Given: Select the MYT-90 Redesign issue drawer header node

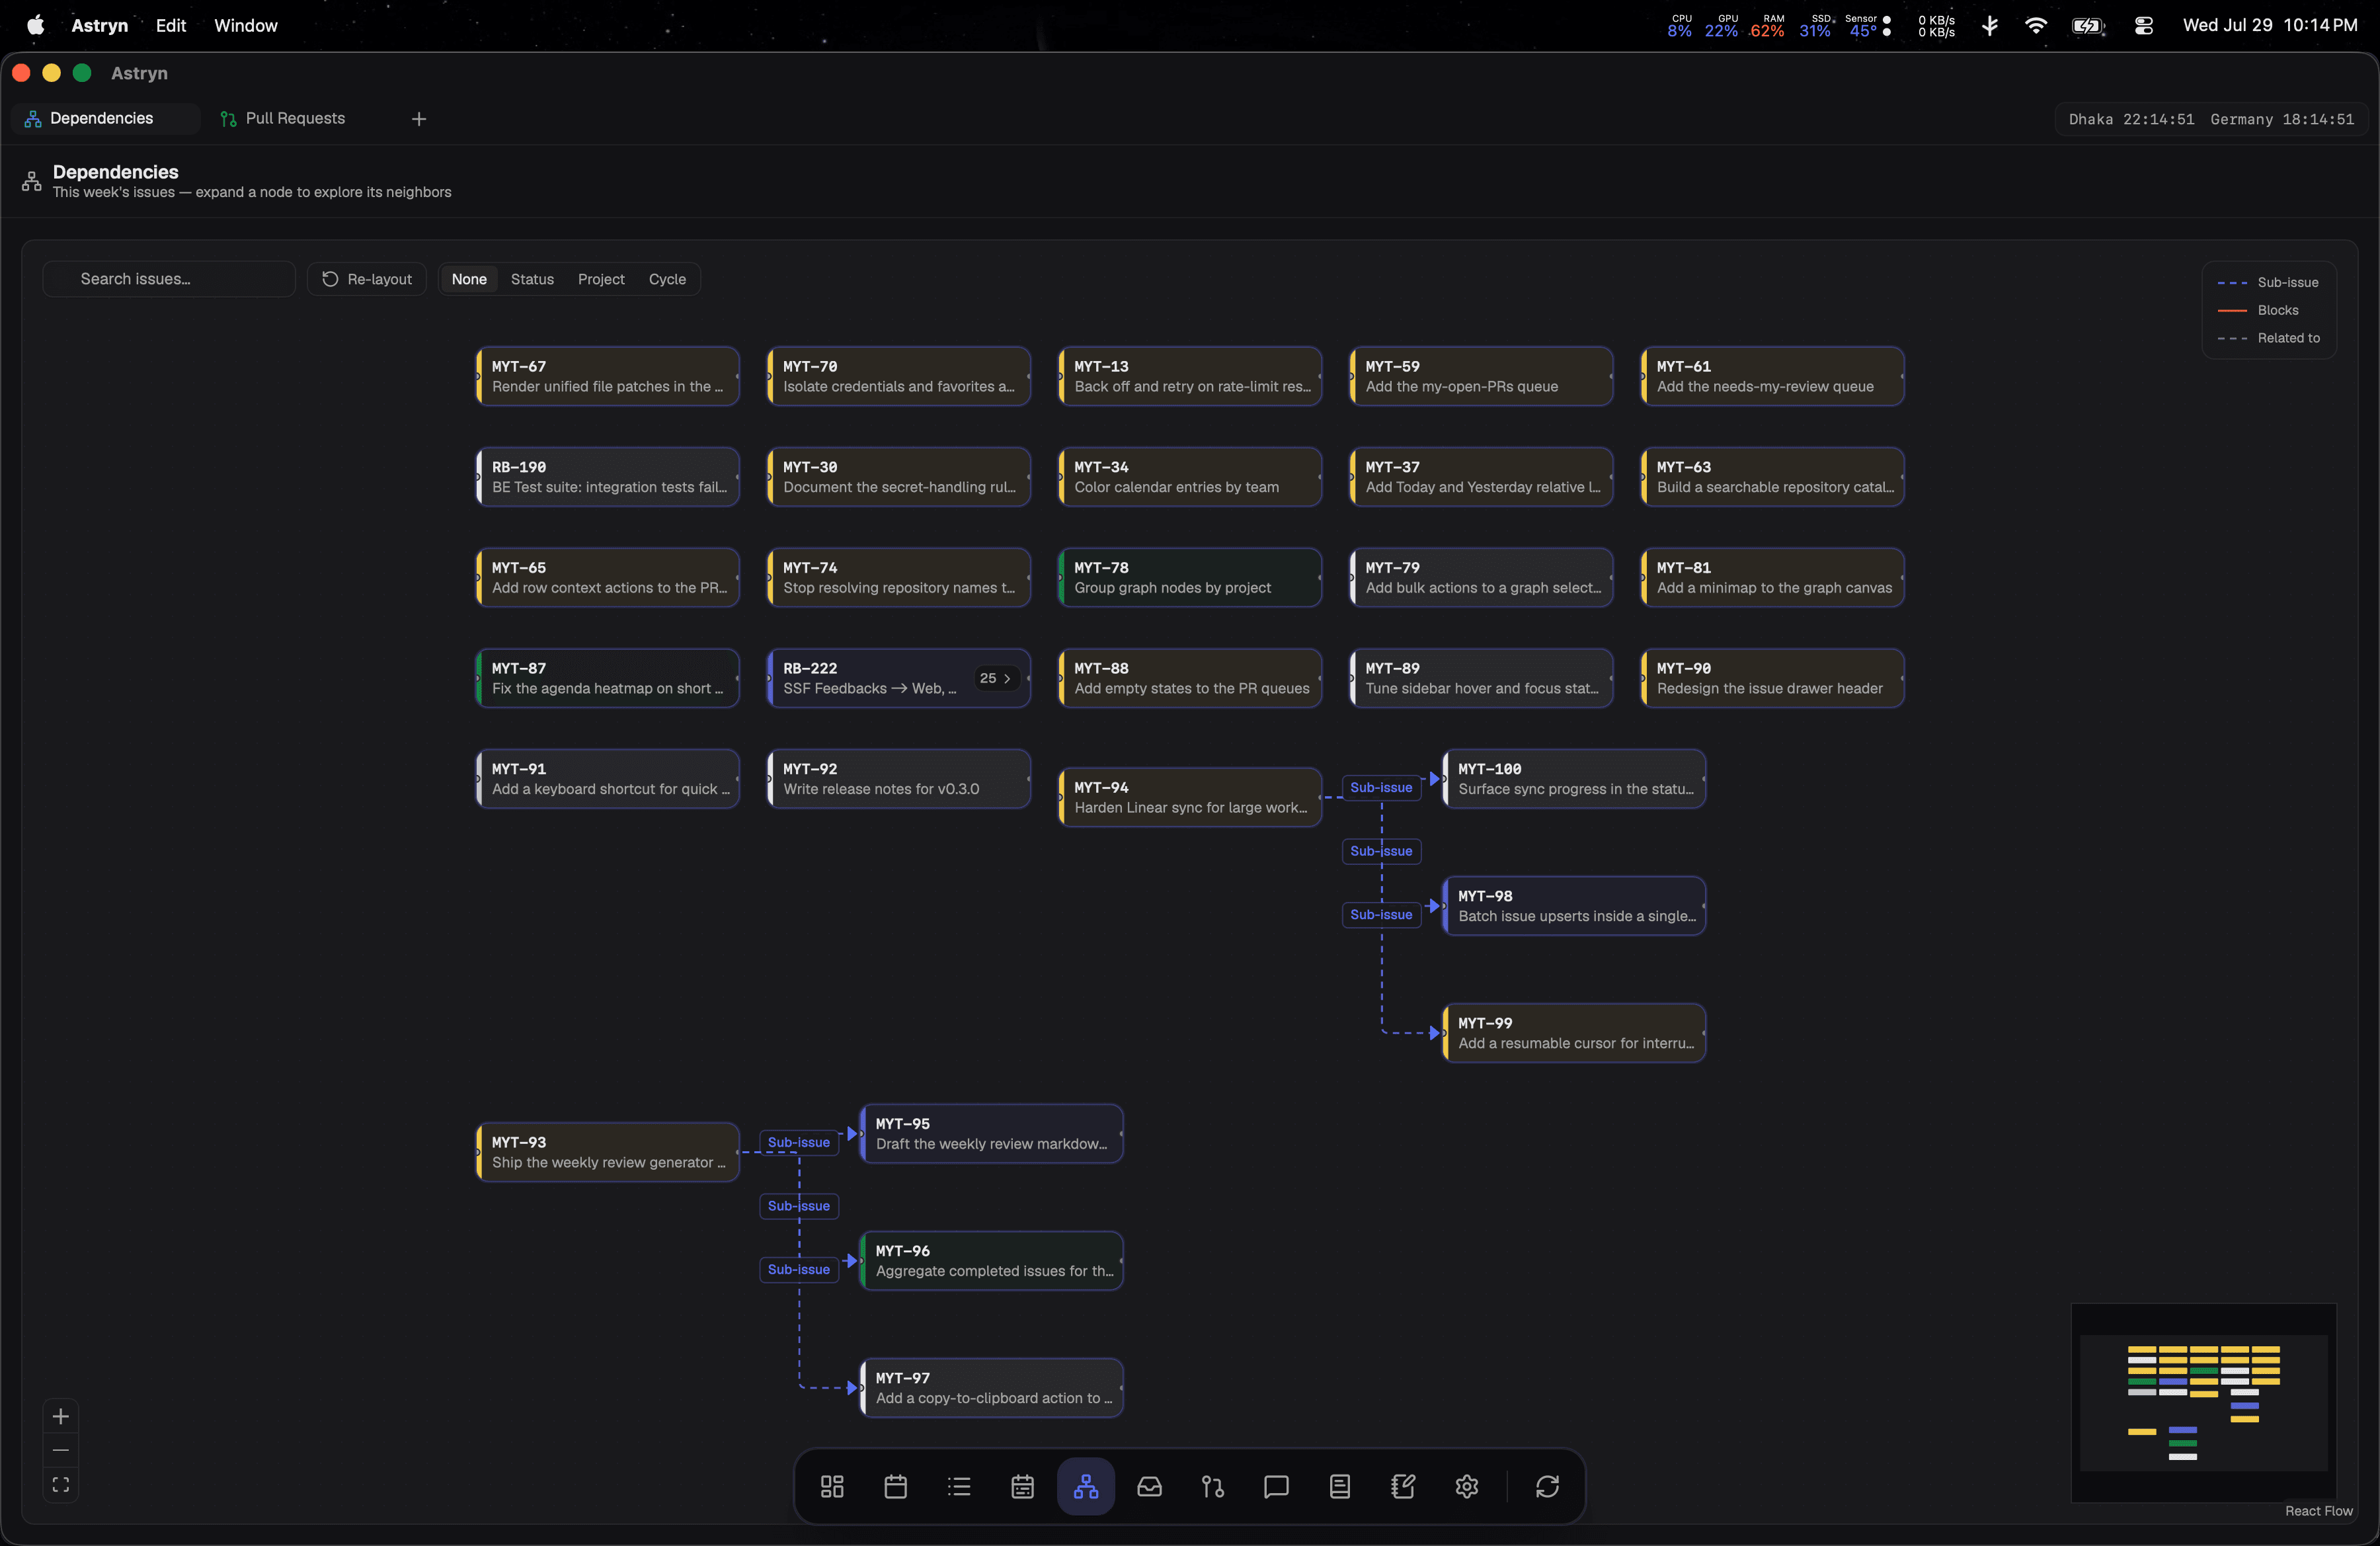Looking at the screenshot, I should [1773, 678].
